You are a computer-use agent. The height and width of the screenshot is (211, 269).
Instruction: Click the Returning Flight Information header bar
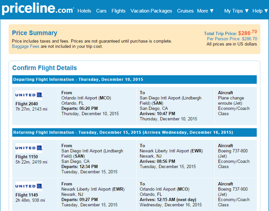click(x=134, y=133)
